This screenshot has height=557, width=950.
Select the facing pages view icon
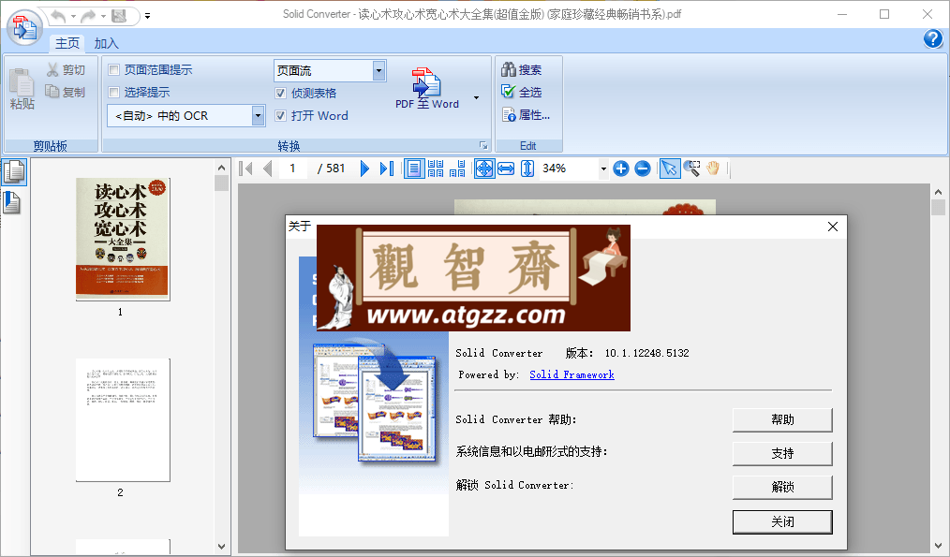(x=457, y=169)
